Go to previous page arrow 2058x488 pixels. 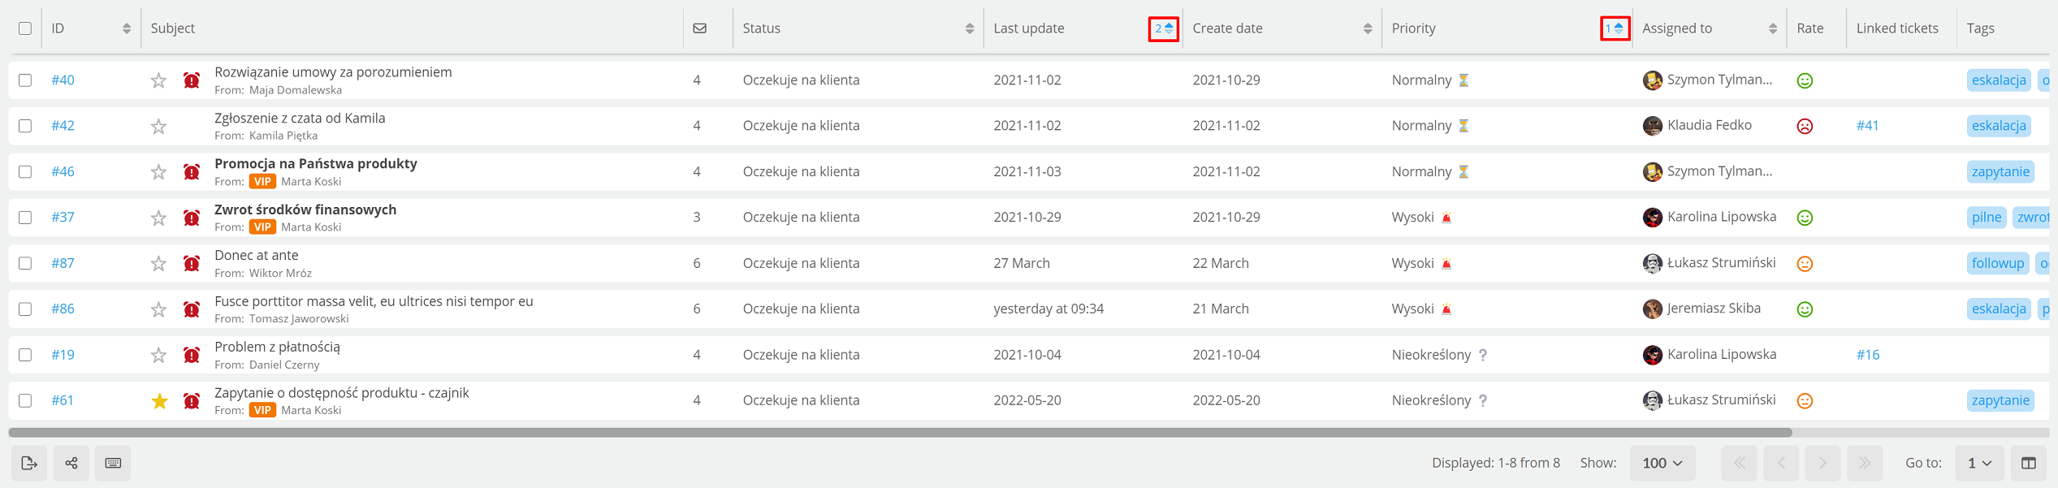[1781, 463]
